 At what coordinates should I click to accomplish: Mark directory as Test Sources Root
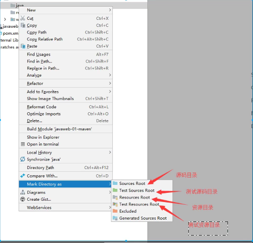[x=142, y=190]
